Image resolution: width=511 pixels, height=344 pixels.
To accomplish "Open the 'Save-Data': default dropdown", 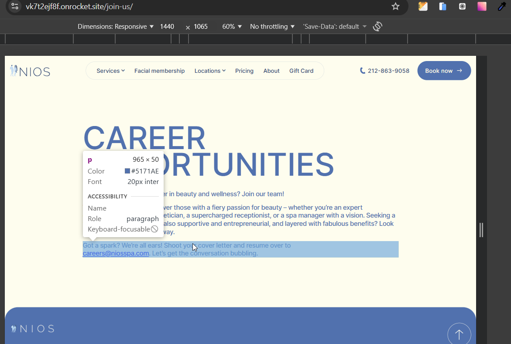I will (335, 27).
